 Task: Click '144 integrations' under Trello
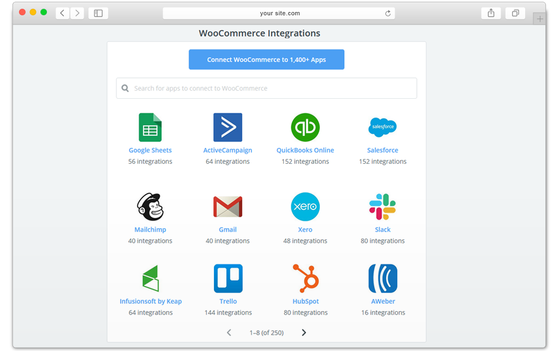point(228,312)
